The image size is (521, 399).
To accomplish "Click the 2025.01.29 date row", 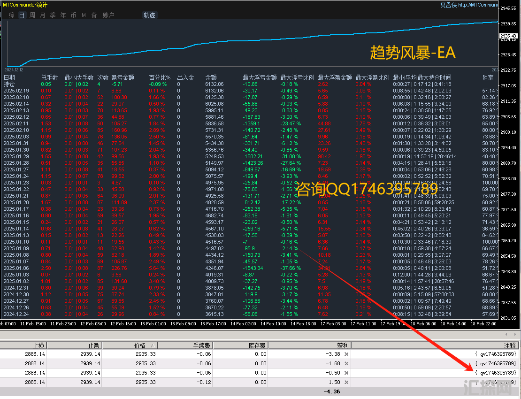I will pos(16,156).
